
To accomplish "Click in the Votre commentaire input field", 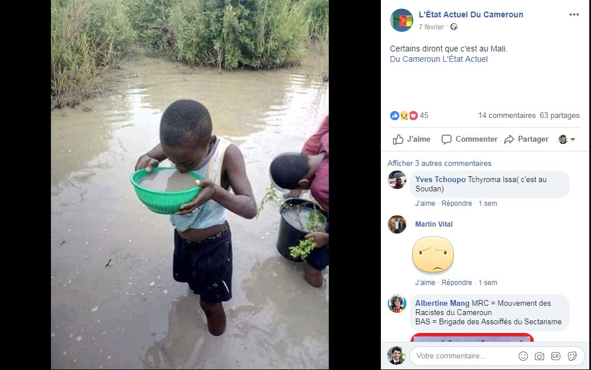I will click(464, 356).
